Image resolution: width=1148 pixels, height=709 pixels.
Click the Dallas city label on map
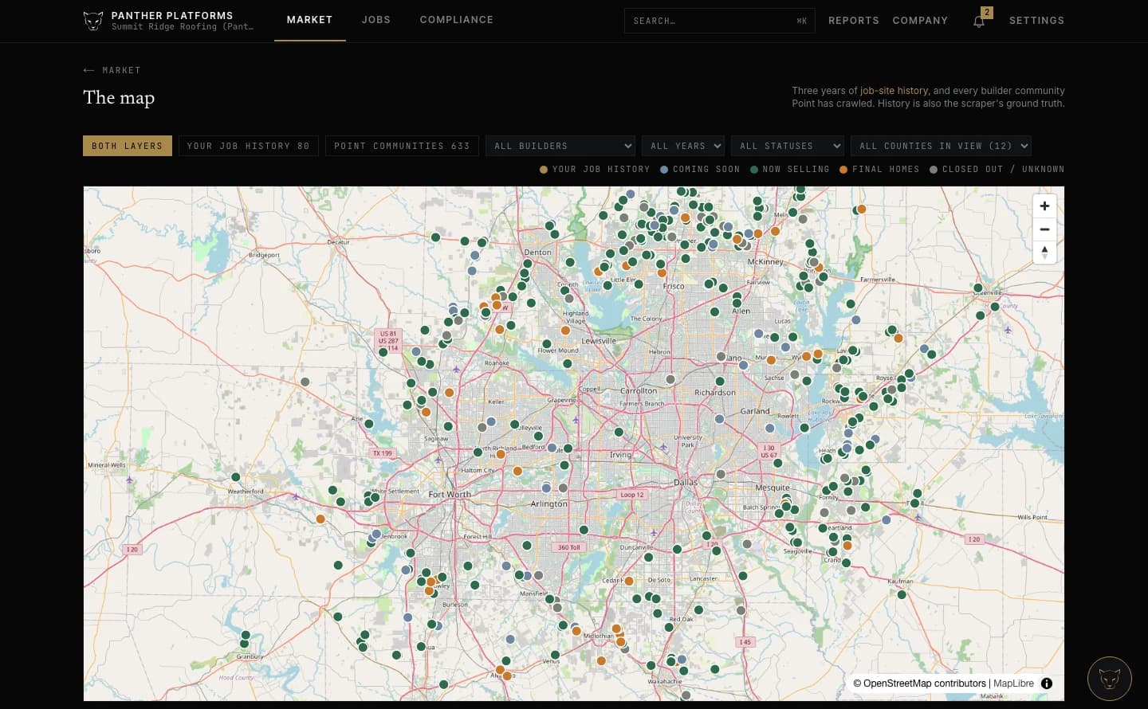coord(686,483)
